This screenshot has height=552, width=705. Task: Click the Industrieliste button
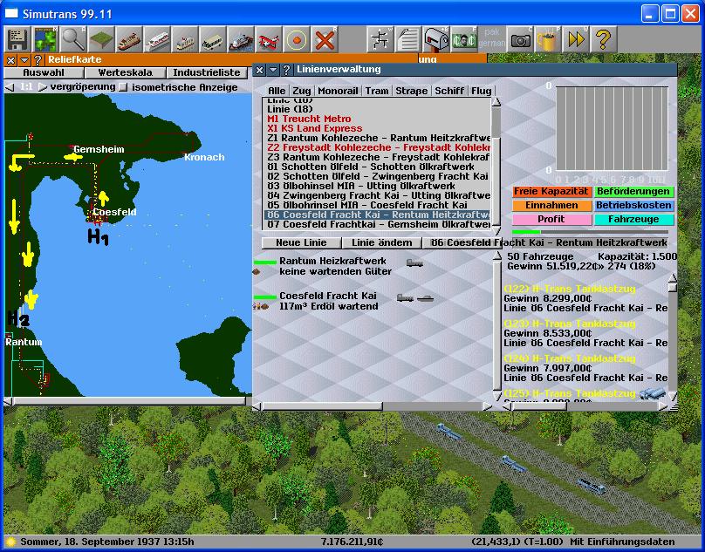pyautogui.click(x=206, y=73)
